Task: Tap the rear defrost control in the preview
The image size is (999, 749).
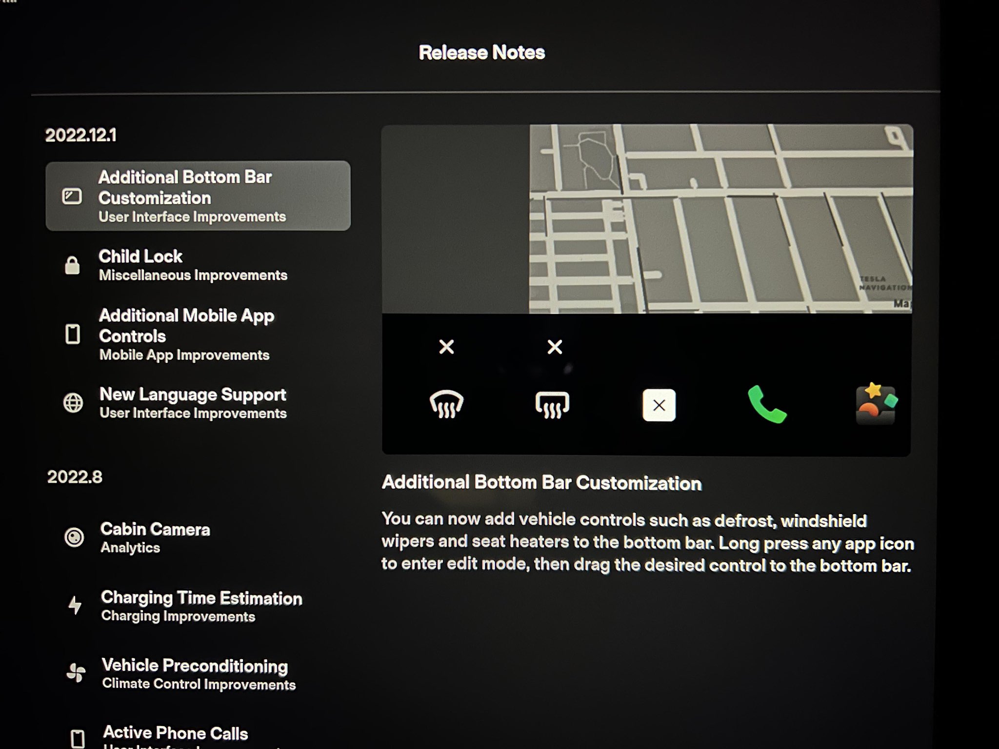Action: pos(552,405)
